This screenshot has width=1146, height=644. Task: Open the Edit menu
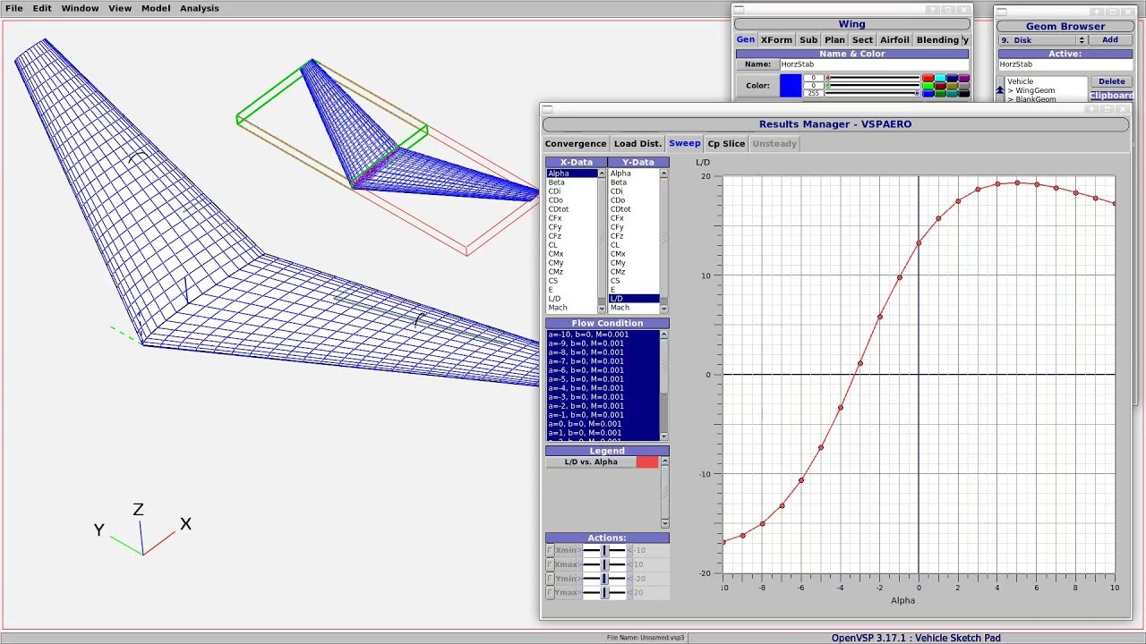(x=42, y=8)
